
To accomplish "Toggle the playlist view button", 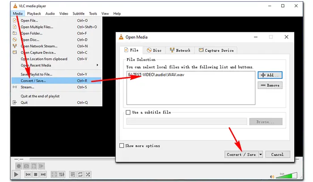I will (x=72, y=174).
